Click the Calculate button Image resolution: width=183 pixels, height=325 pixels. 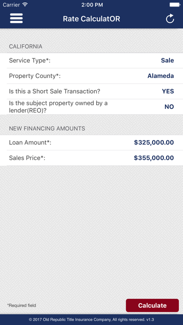click(152, 305)
